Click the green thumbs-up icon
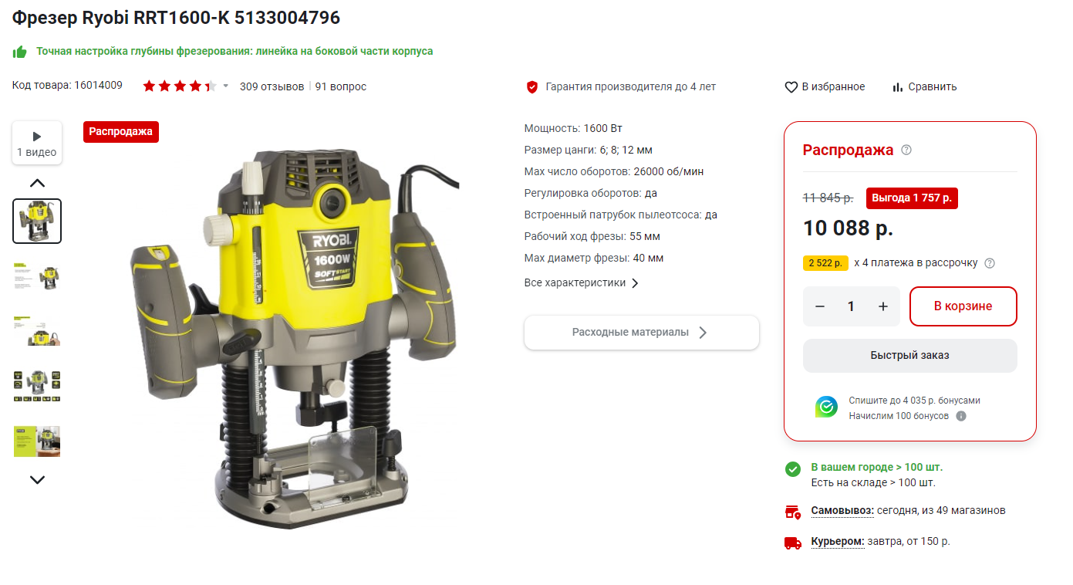 tap(20, 52)
